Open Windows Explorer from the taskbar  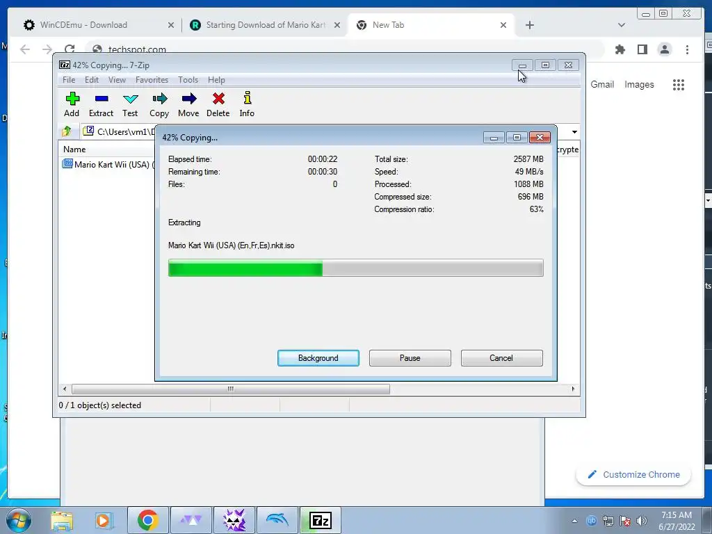coord(62,520)
